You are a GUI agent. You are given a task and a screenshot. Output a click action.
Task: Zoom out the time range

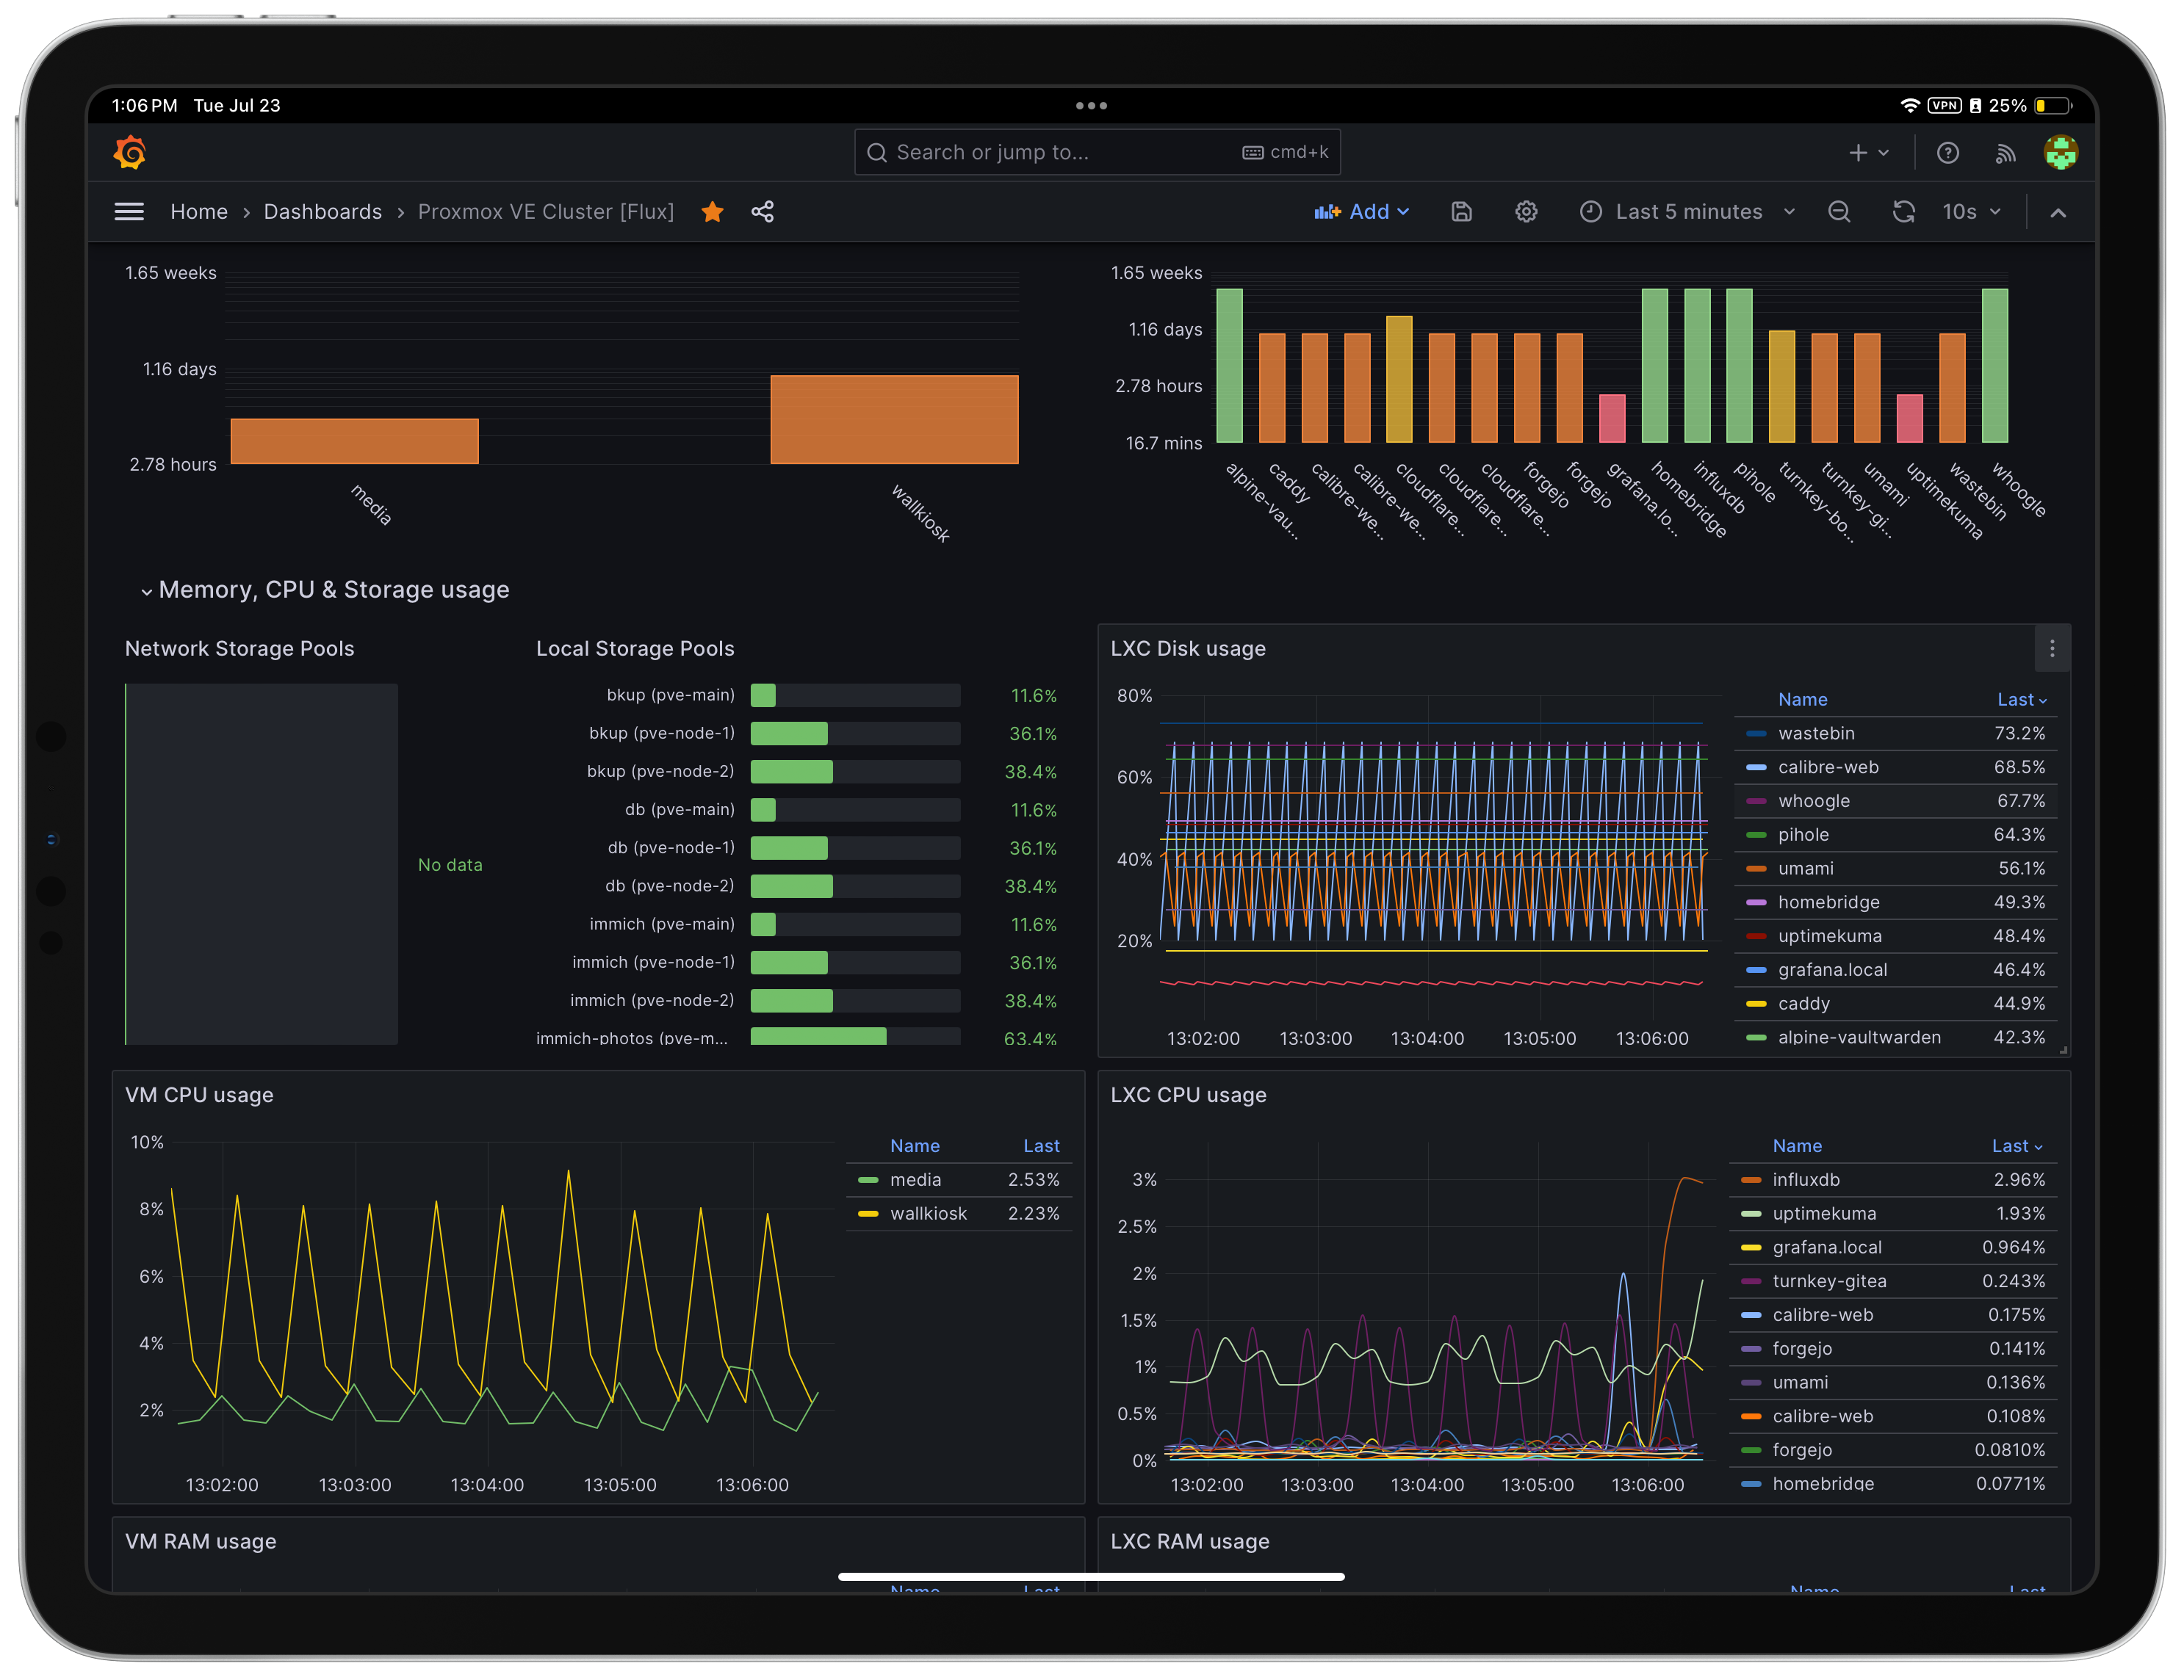[x=1839, y=212]
